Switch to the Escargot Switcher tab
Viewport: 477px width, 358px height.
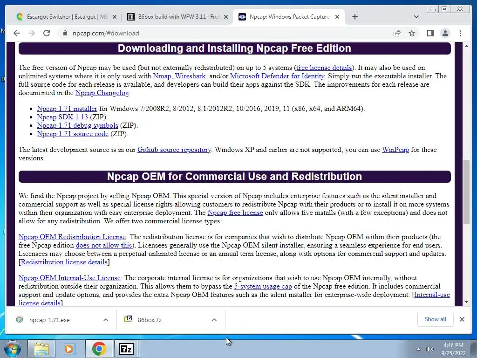click(x=66, y=17)
